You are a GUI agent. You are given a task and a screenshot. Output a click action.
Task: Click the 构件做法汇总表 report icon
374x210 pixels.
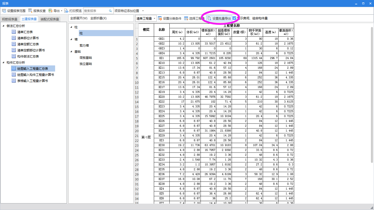click(14, 56)
